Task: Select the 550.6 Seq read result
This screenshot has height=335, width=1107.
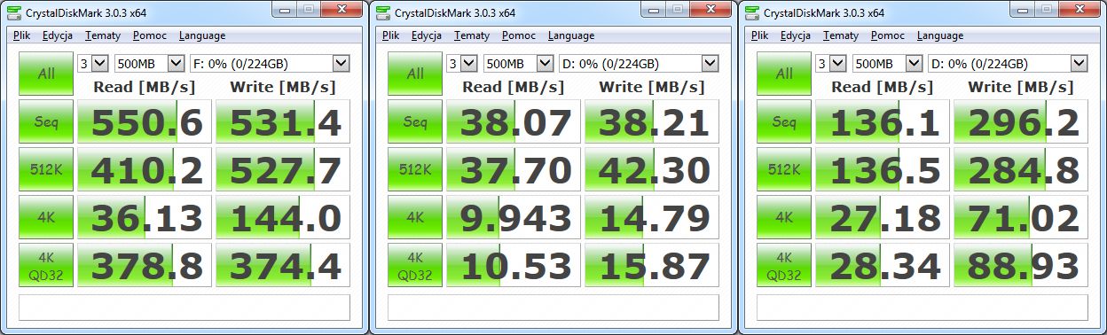Action: [x=145, y=121]
